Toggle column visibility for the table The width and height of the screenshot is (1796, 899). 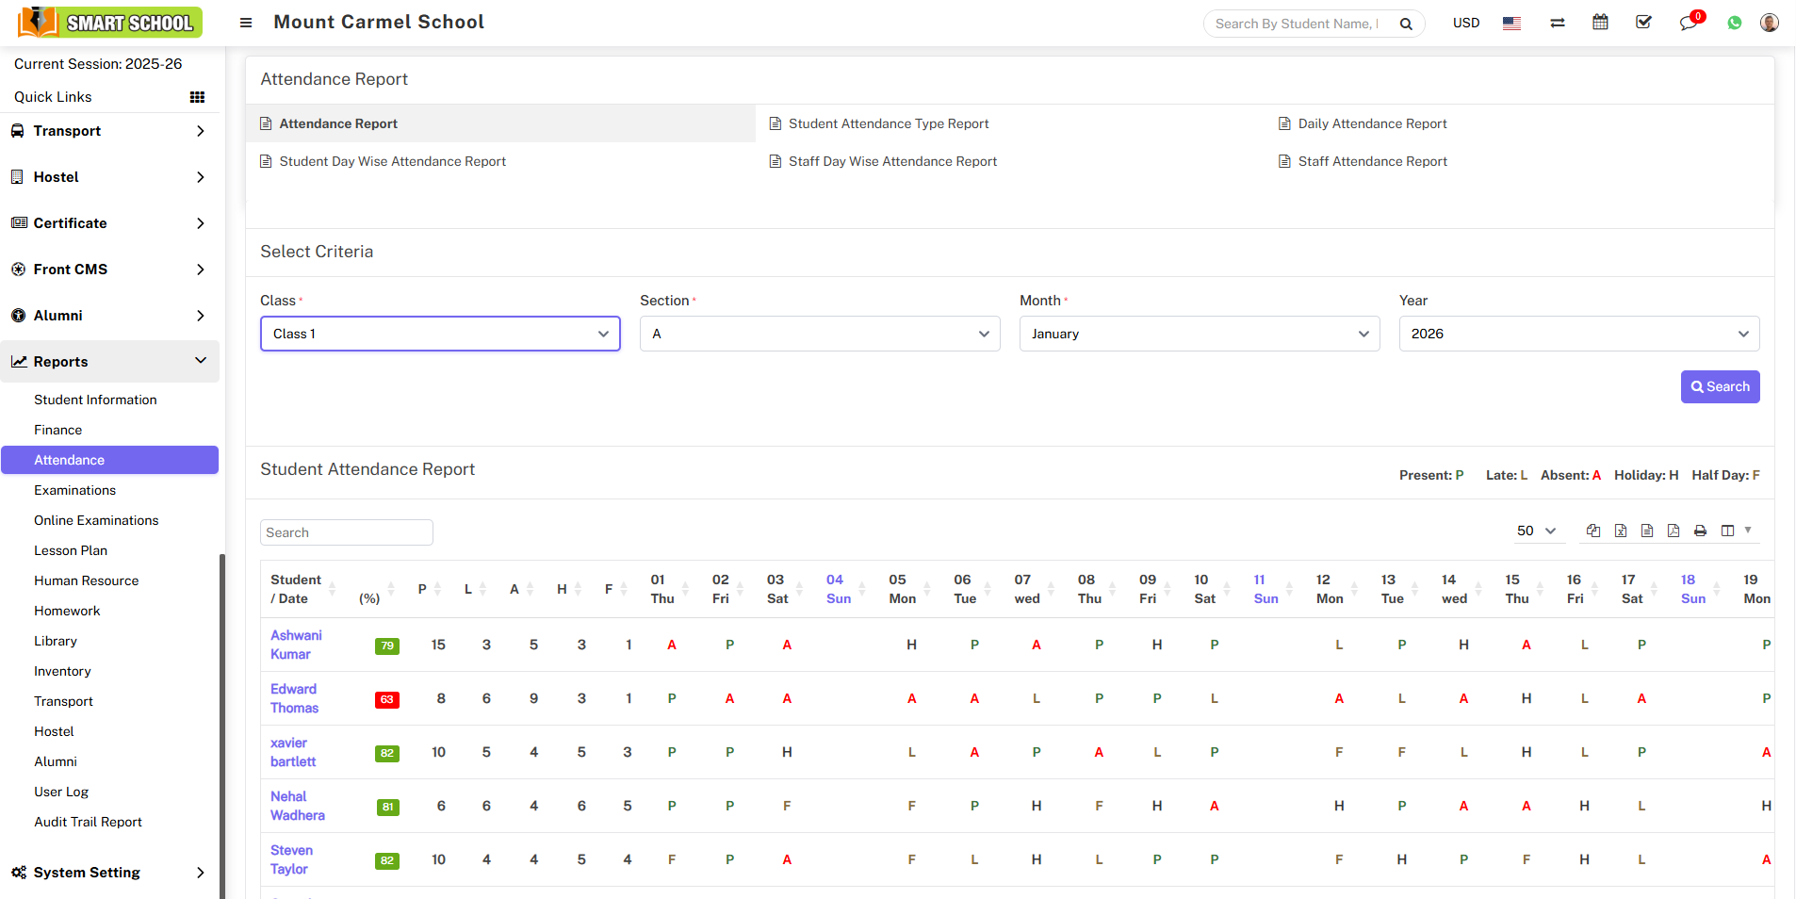[x=1734, y=531]
